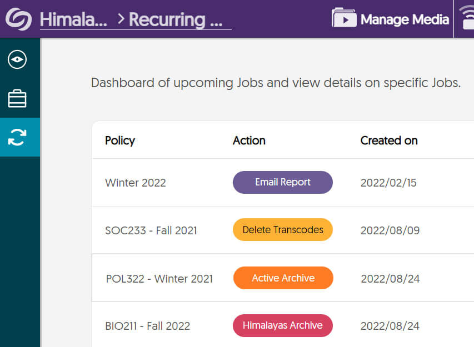This screenshot has width=474, height=347.
Task: Select the SOC233 - Fall 2021 policy
Action: click(151, 230)
